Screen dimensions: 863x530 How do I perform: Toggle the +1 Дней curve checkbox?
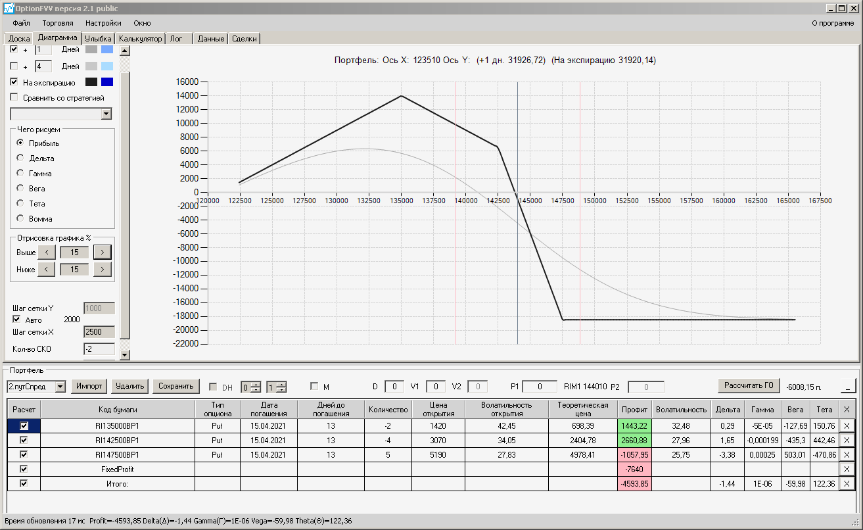coord(14,49)
